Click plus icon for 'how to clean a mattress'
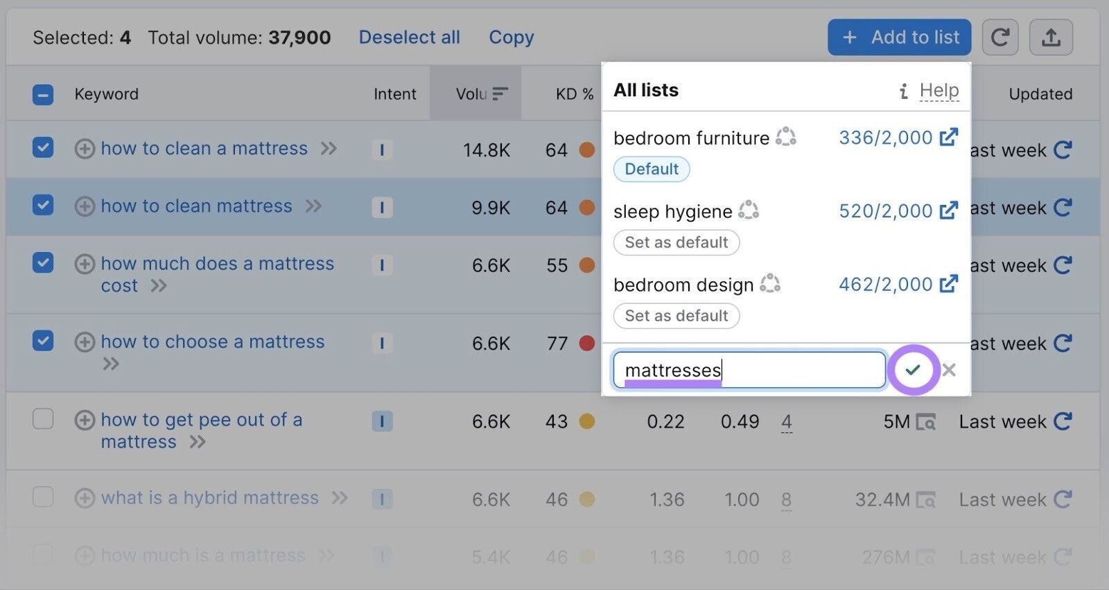The image size is (1109, 590). [85, 149]
